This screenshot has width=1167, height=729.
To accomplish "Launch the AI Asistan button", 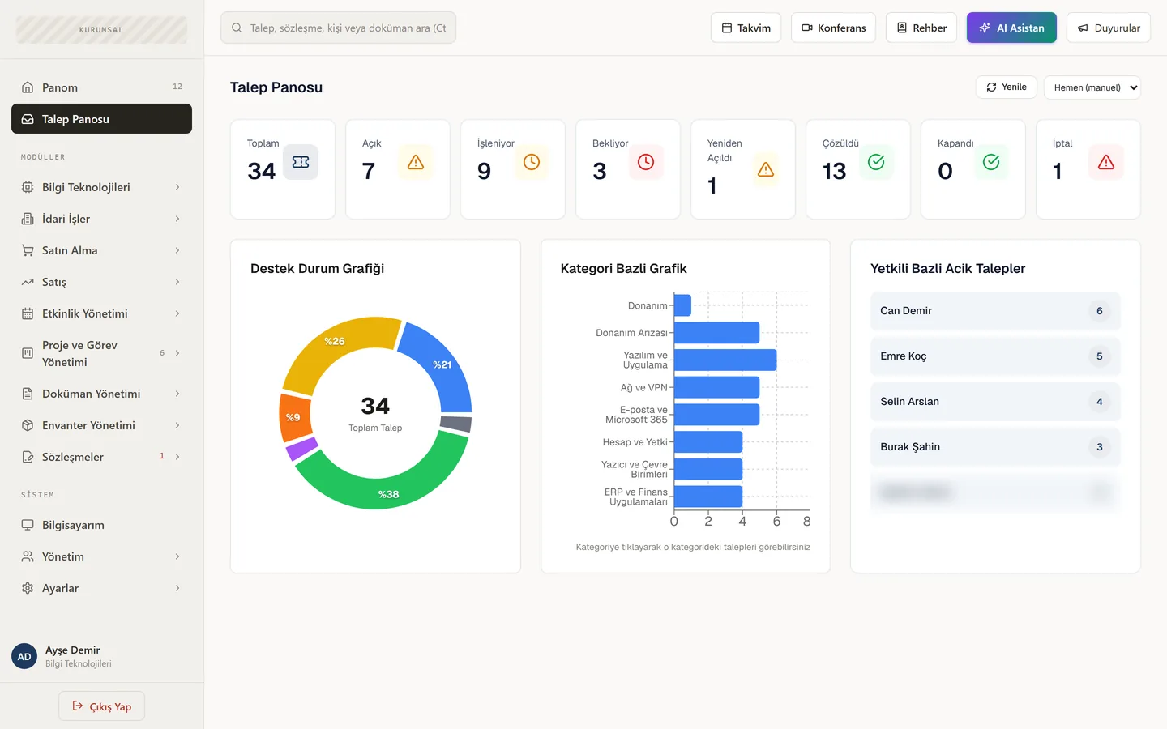I will tap(1011, 28).
